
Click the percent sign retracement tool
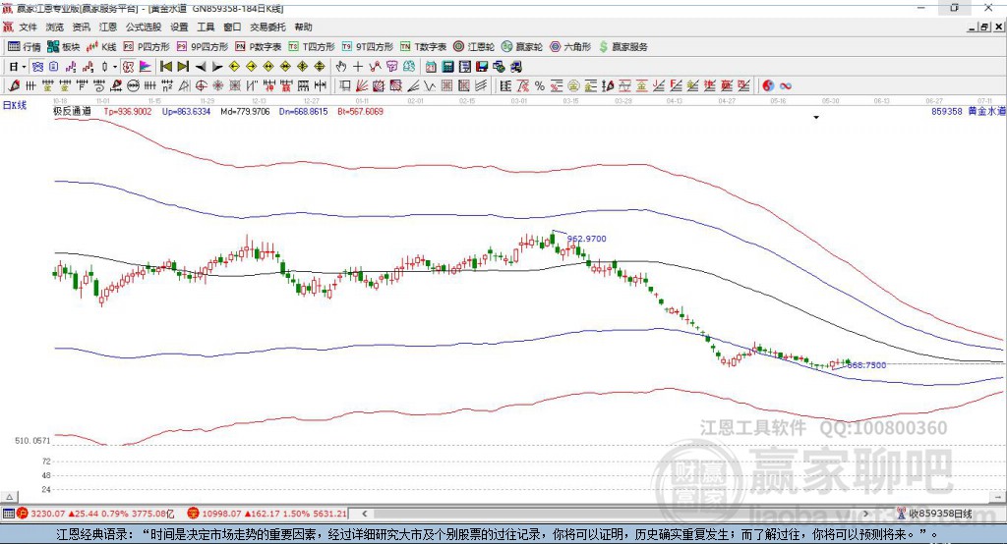pyautogui.click(x=540, y=86)
